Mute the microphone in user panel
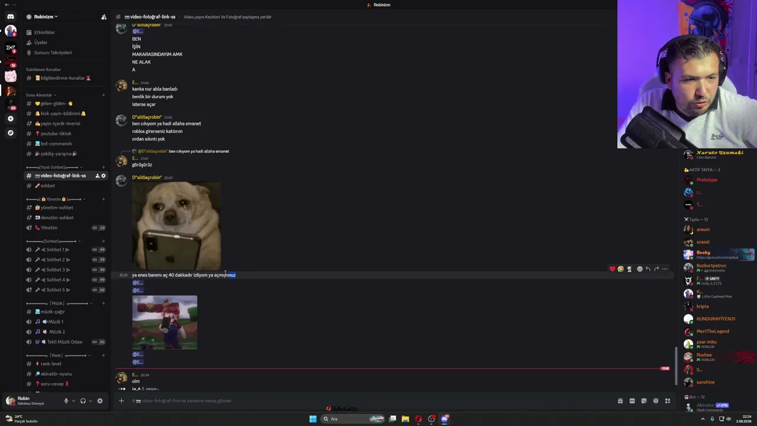757x426 pixels. coord(66,401)
